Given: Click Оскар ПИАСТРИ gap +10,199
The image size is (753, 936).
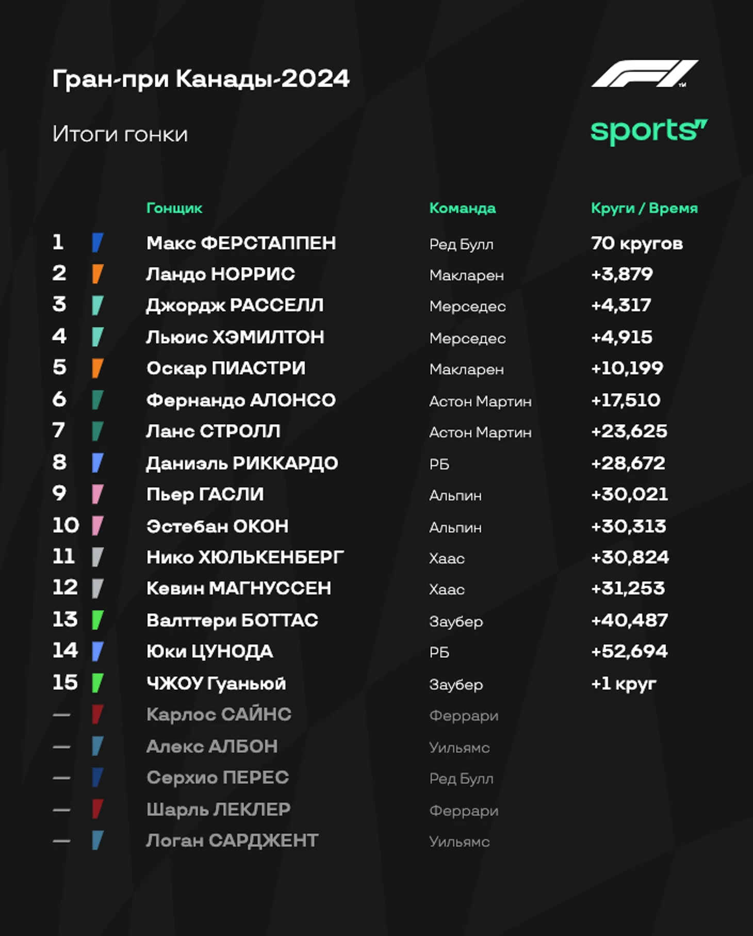Looking at the screenshot, I should [627, 368].
